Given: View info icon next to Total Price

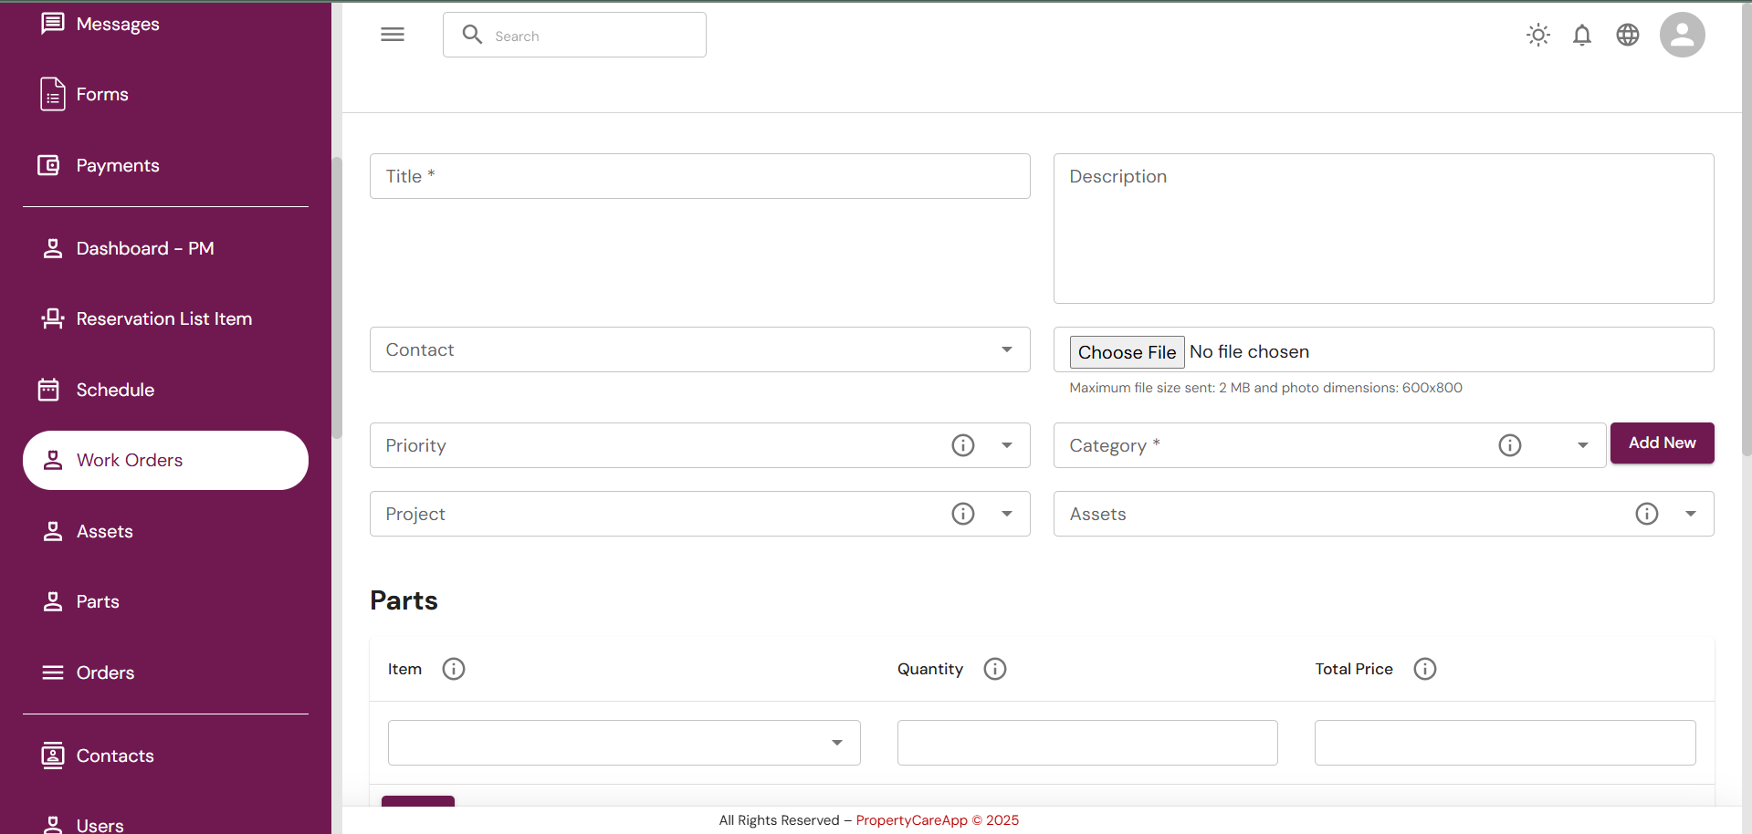Looking at the screenshot, I should 1425,669.
